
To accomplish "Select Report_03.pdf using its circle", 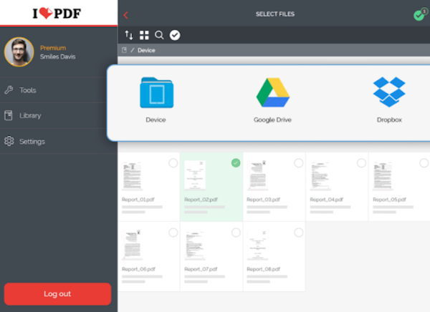I will [x=299, y=163].
